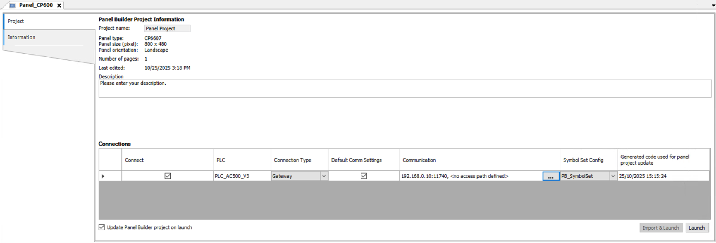
Task: Select the PLC_AC500_V3 cell
Action: (x=242, y=176)
